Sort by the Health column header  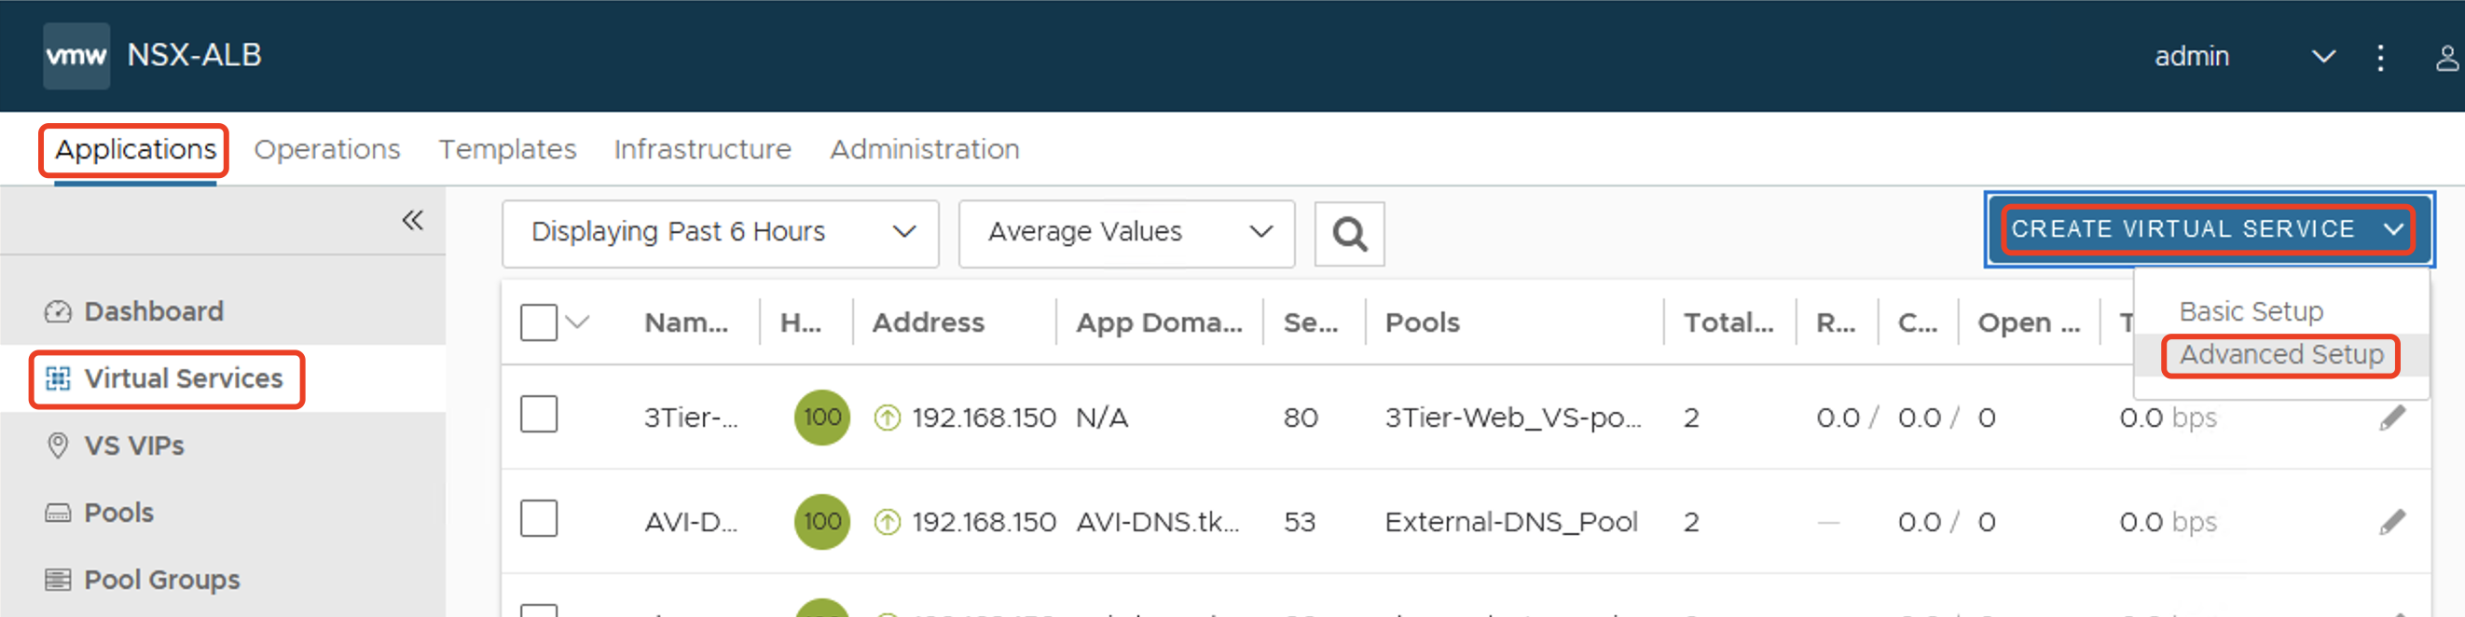point(800,322)
